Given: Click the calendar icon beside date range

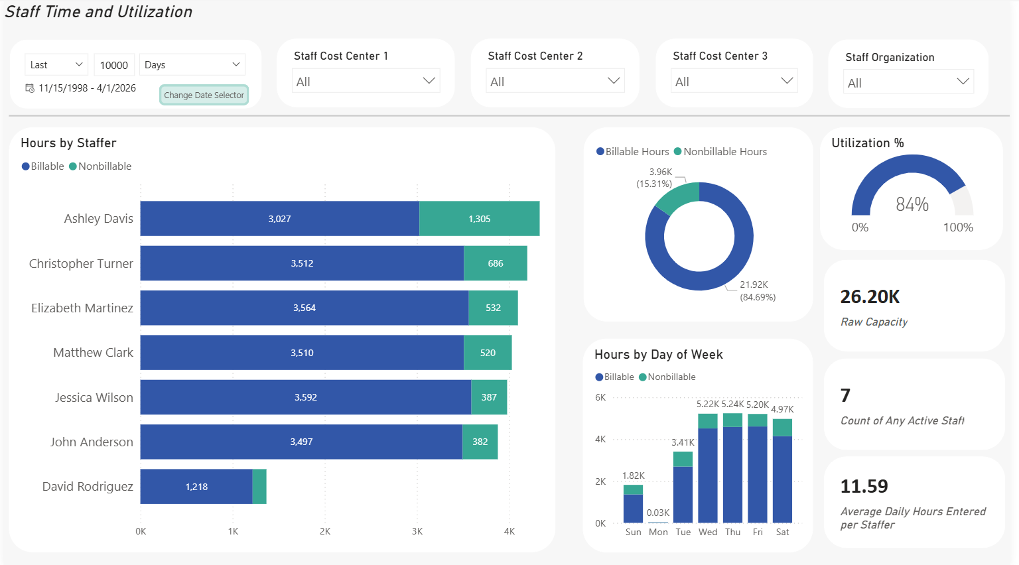Looking at the screenshot, I should (x=30, y=88).
